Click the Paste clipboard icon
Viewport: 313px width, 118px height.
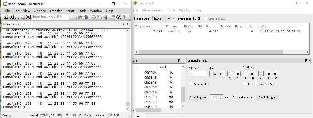80,17
